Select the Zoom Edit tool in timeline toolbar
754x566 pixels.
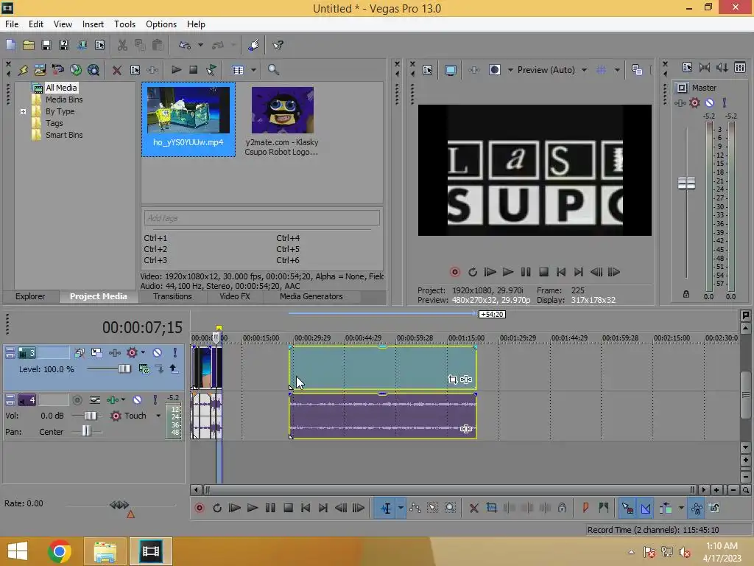(x=450, y=508)
